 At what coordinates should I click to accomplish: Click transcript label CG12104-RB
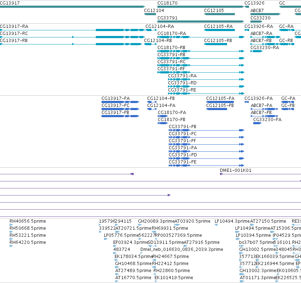tap(158, 40)
